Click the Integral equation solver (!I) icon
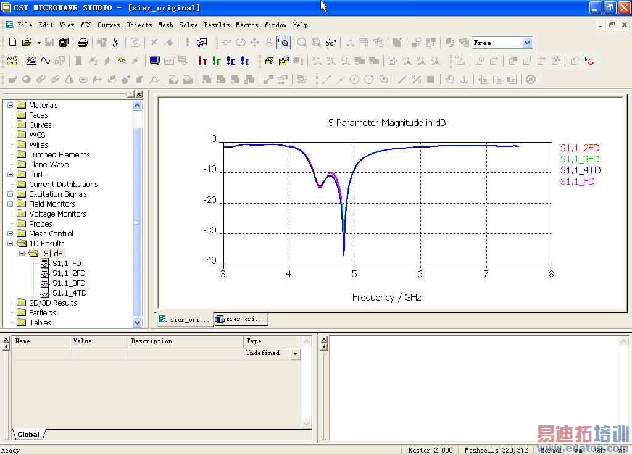This screenshot has height=455, width=632. [245, 61]
